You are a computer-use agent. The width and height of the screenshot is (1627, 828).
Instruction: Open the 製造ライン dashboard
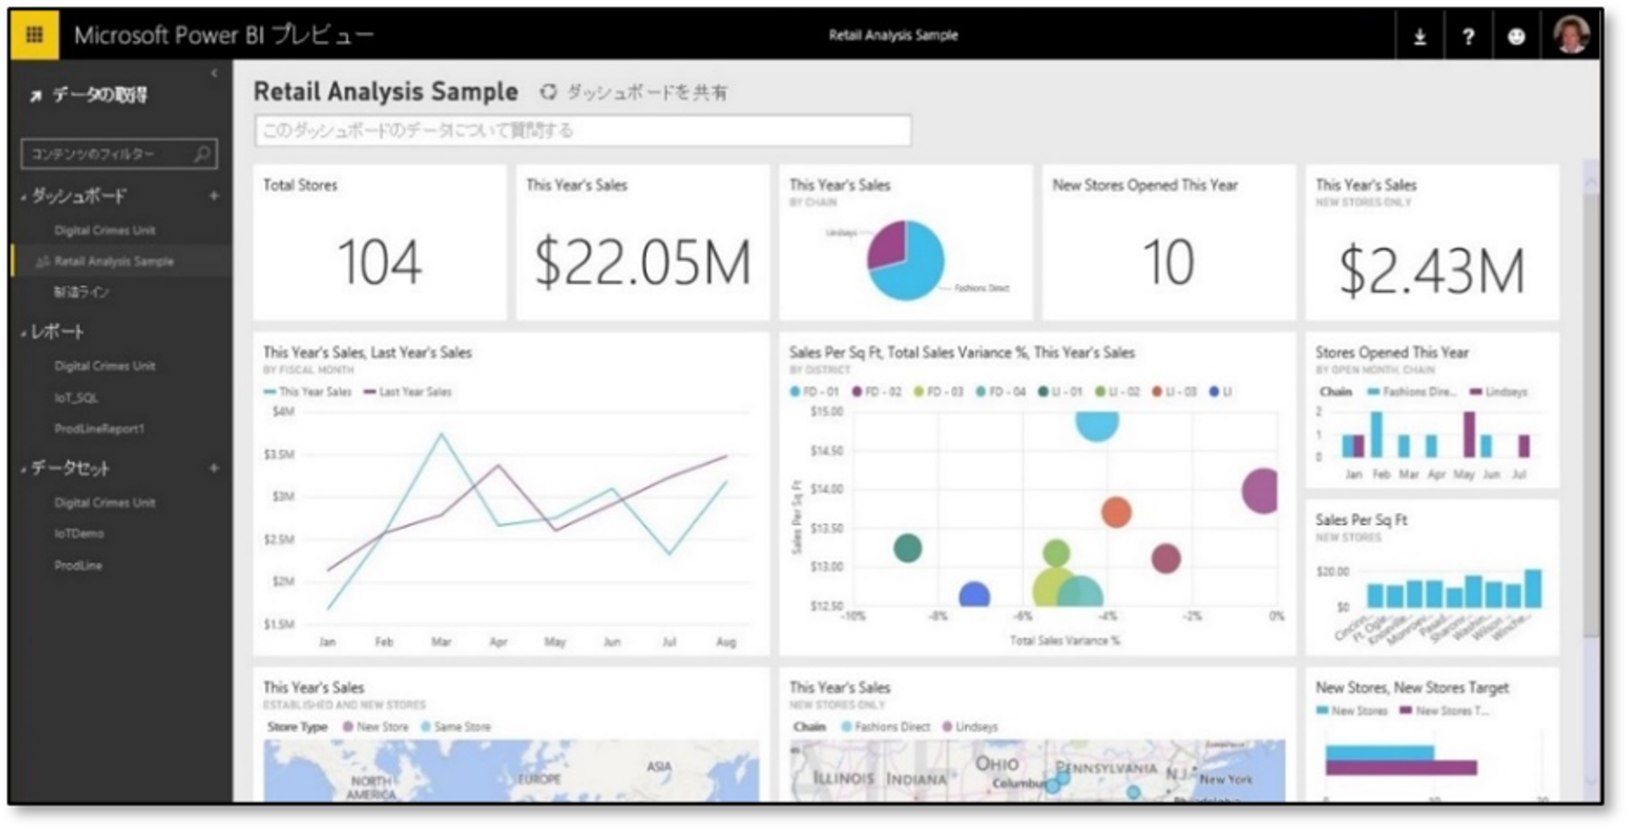[x=81, y=292]
